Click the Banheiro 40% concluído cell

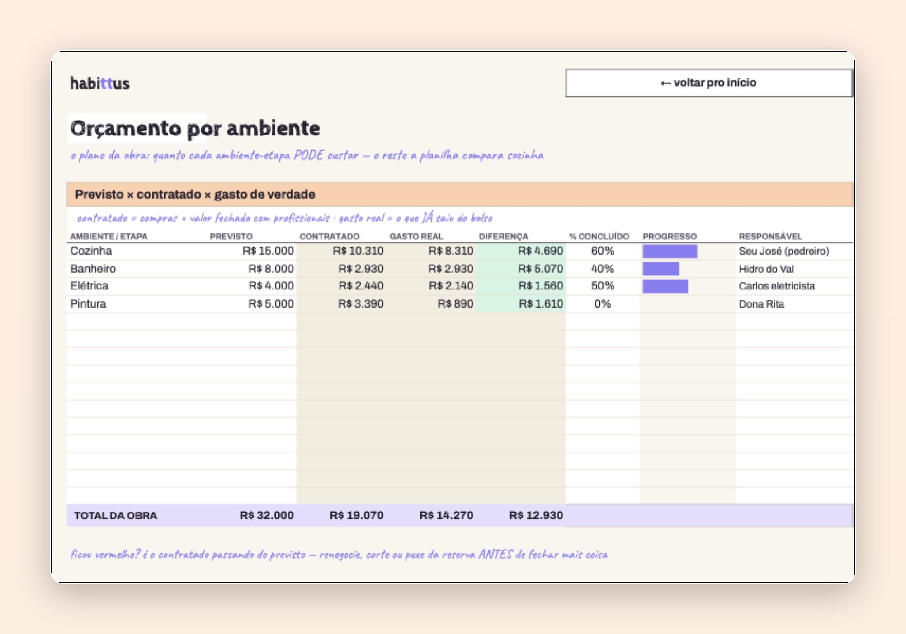coord(603,269)
